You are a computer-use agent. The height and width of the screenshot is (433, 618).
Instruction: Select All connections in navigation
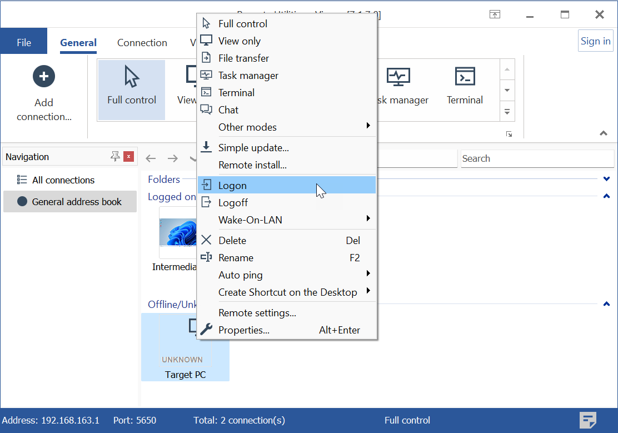click(63, 180)
